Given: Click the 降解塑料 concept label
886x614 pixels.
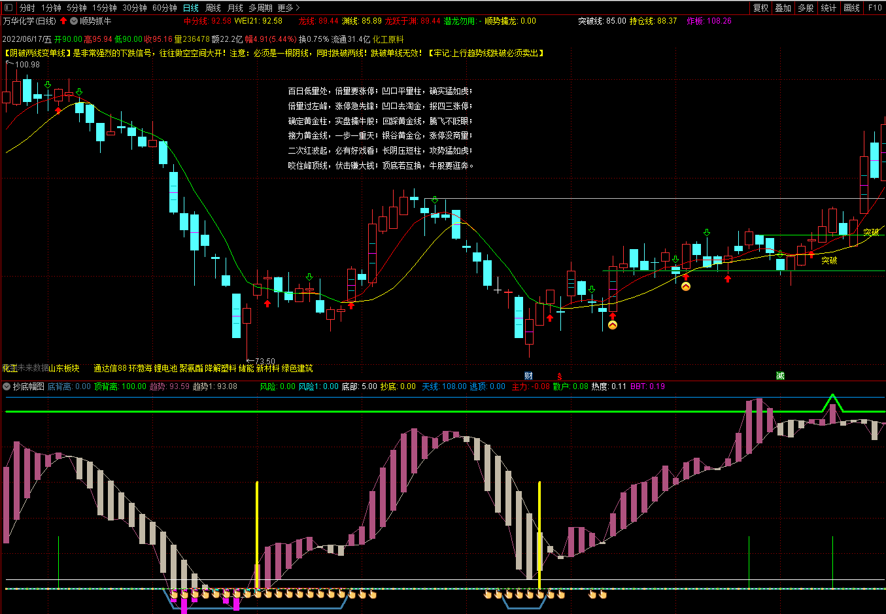Looking at the screenshot, I should (220, 368).
